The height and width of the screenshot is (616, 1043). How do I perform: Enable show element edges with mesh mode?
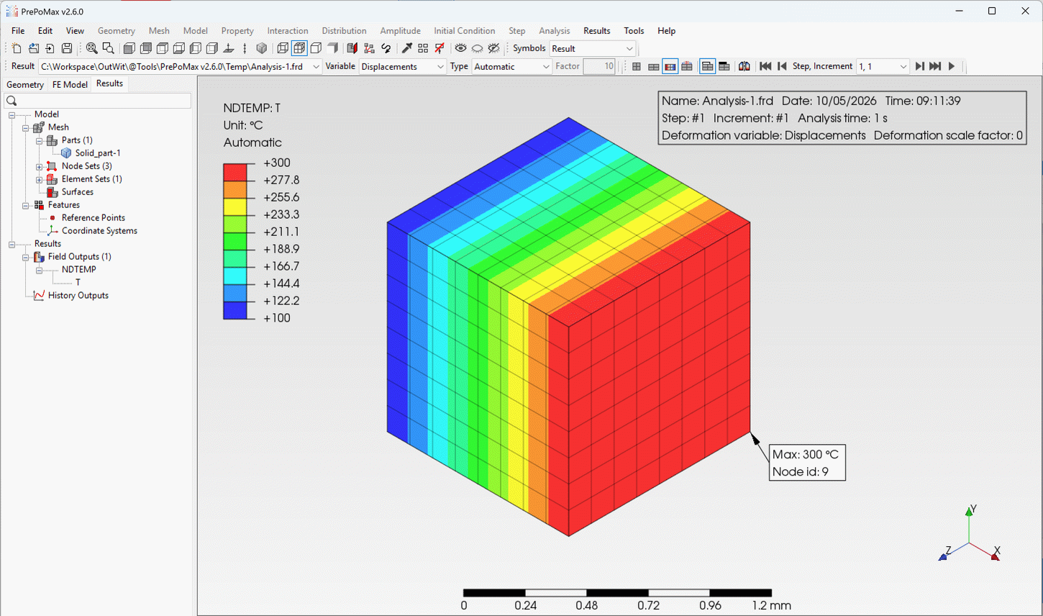click(299, 48)
